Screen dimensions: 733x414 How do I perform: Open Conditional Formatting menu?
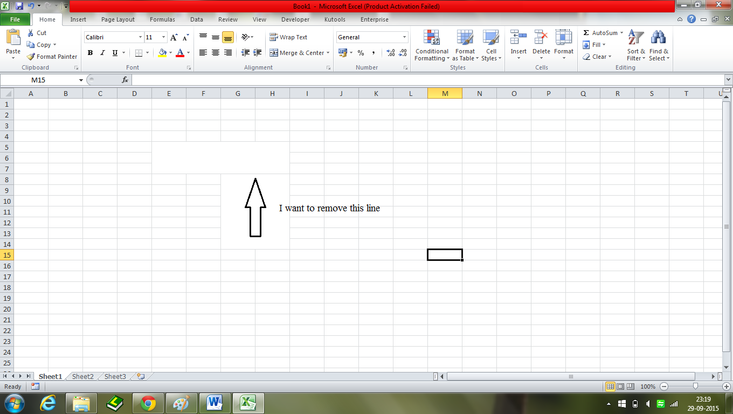click(x=432, y=45)
